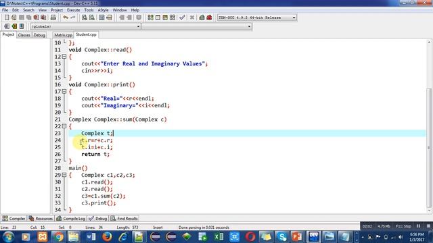Click the Print toolbar icon
This screenshot has height=243, width=433.
(53, 18)
